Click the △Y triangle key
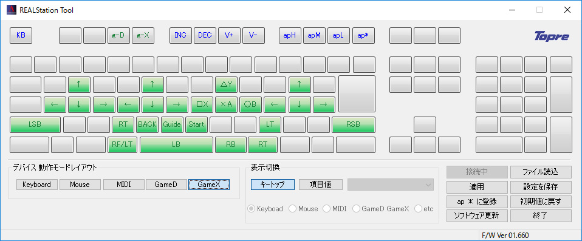Screen dimensions: 582x241 coord(226,84)
